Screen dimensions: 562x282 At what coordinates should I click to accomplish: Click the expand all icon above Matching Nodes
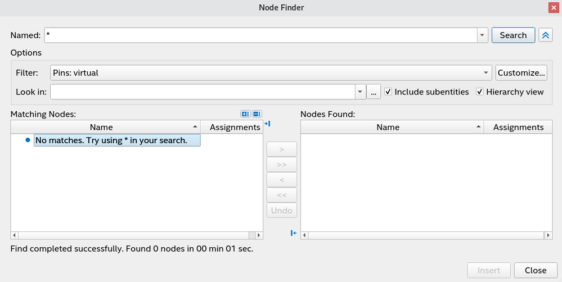pos(245,113)
